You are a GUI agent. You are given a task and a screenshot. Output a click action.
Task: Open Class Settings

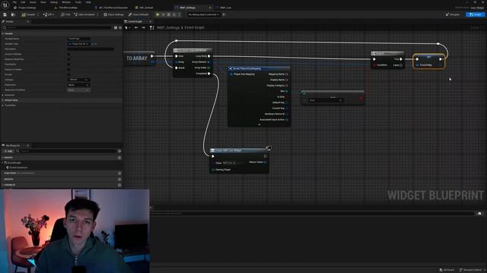pyautogui.click(x=113, y=14)
